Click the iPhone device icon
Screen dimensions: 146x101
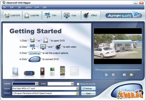63,71
